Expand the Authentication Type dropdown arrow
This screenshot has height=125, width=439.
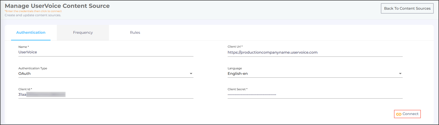coord(191,74)
